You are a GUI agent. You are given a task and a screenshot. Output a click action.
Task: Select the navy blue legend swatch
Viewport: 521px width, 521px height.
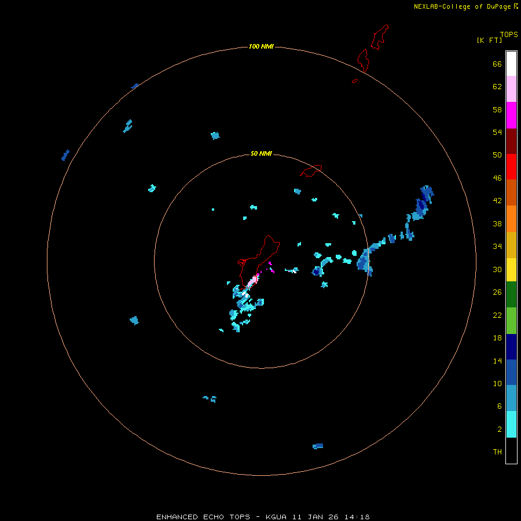pos(511,347)
